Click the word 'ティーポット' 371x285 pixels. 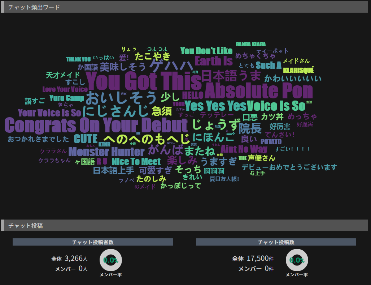coord(272,51)
